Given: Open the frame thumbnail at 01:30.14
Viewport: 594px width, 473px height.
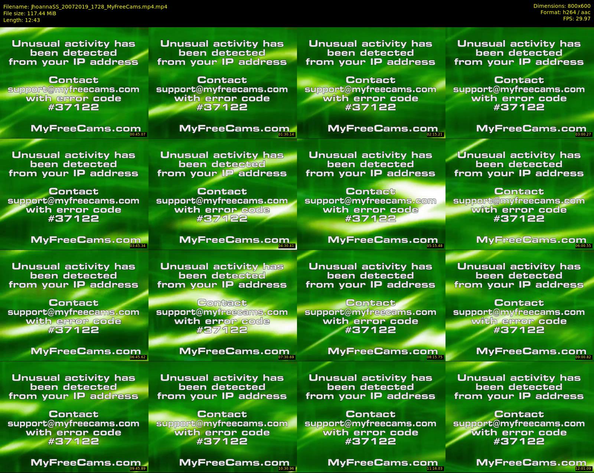Looking at the screenshot, I should coord(223,82).
